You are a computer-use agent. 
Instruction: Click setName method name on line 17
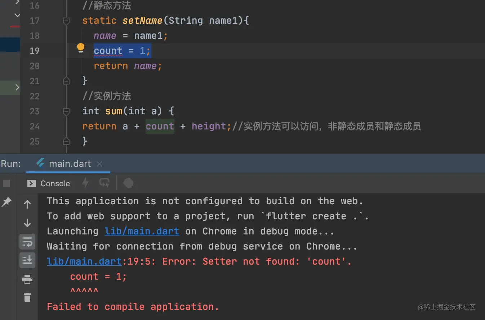tap(142, 20)
